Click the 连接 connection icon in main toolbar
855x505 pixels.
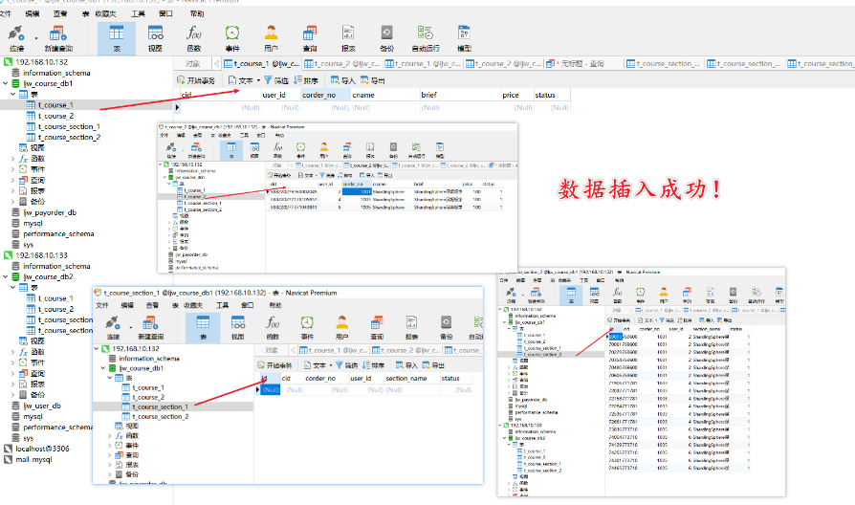16,38
